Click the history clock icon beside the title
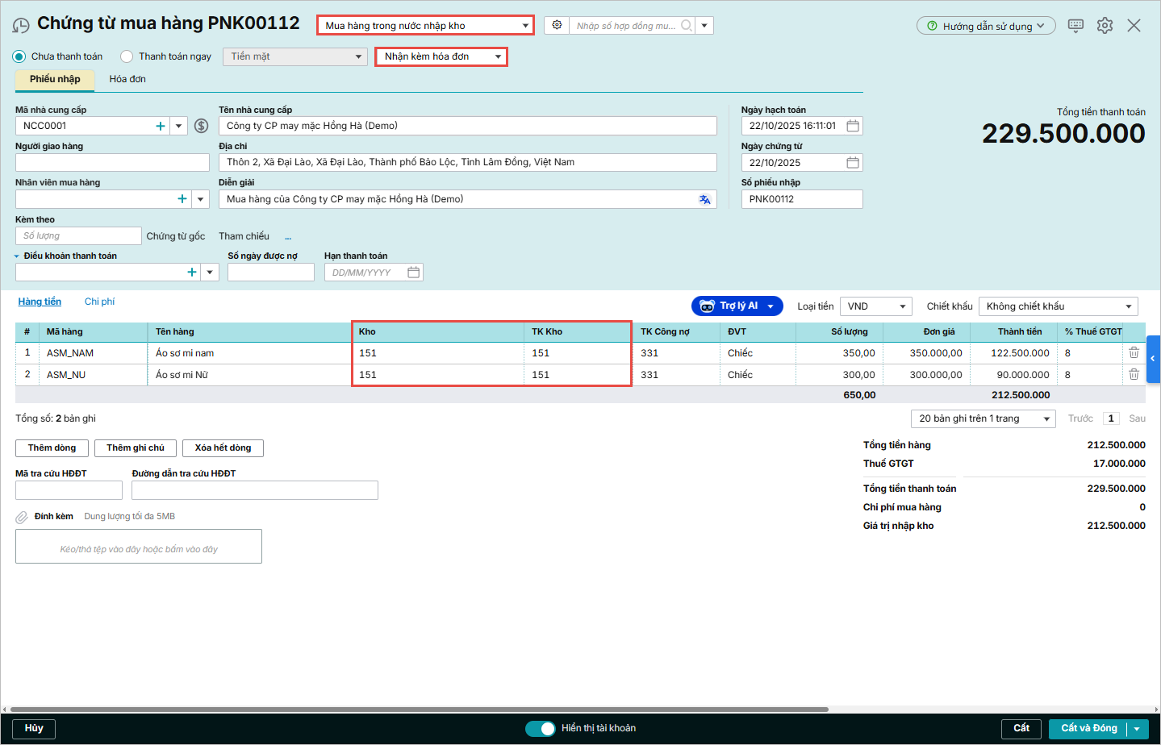Image resolution: width=1161 pixels, height=745 pixels. [x=21, y=26]
